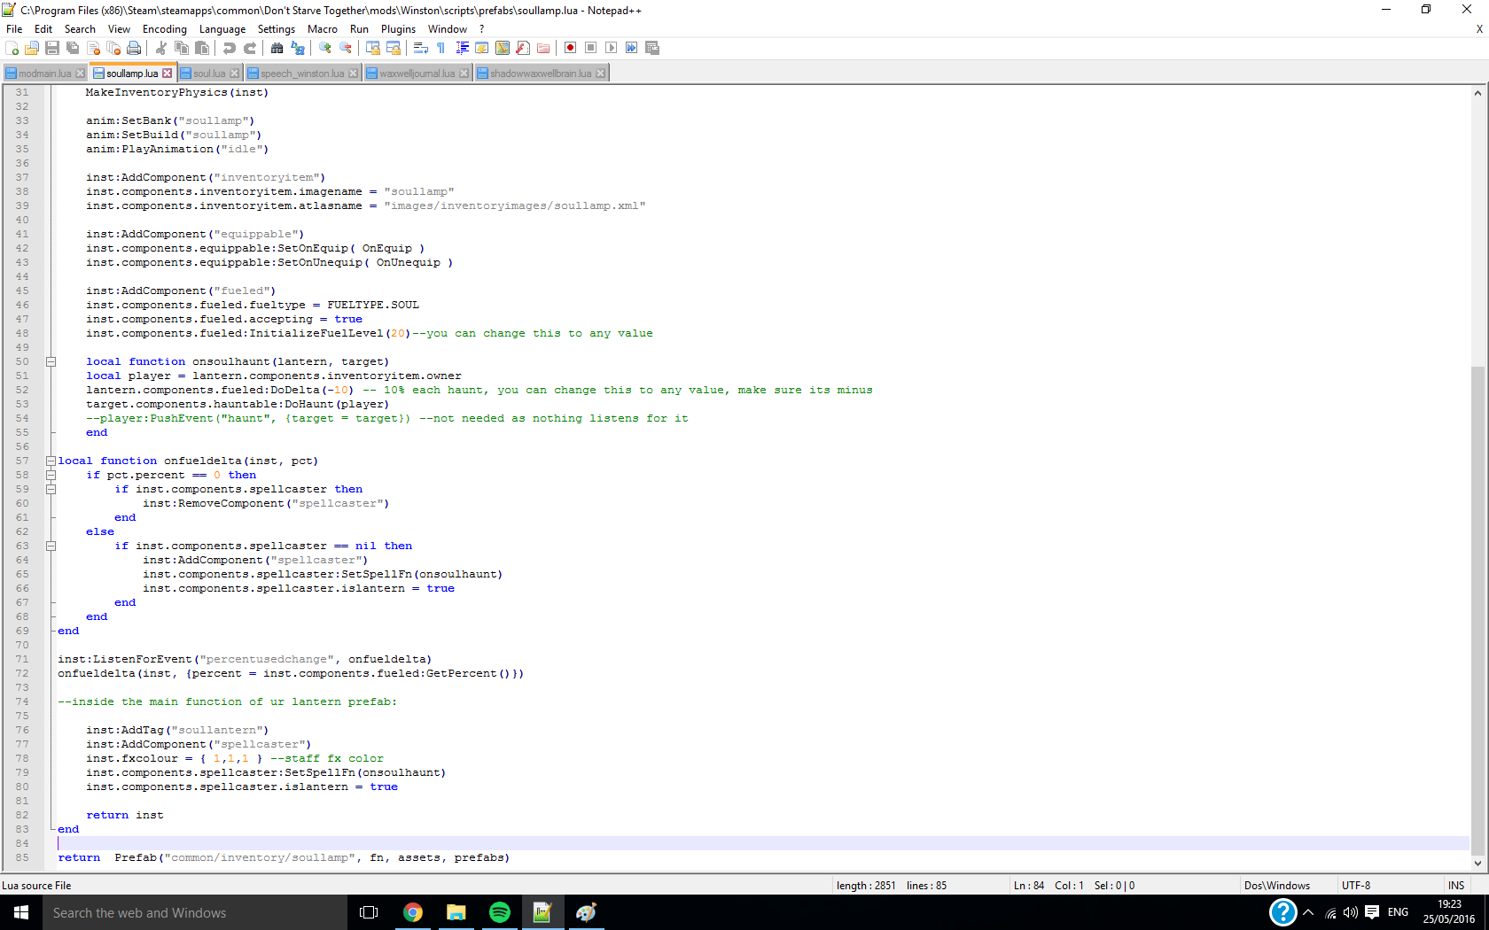Image resolution: width=1489 pixels, height=930 pixels.
Task: Click the New file toolbar icon
Action: (12, 48)
